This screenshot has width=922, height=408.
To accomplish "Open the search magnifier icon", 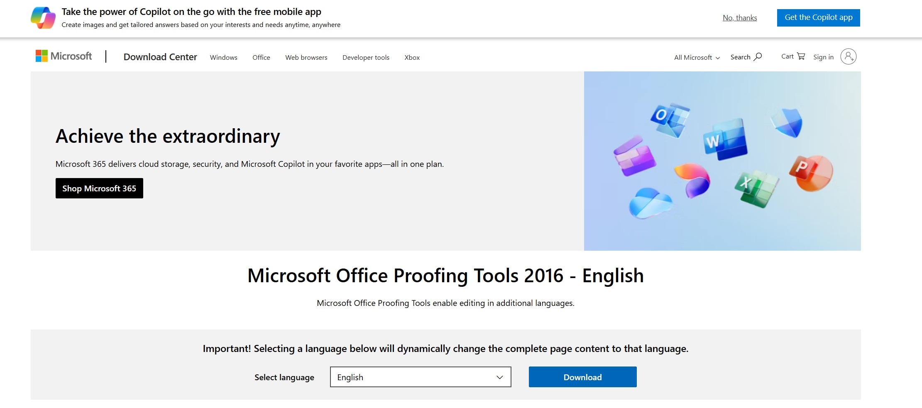I will 758,56.
